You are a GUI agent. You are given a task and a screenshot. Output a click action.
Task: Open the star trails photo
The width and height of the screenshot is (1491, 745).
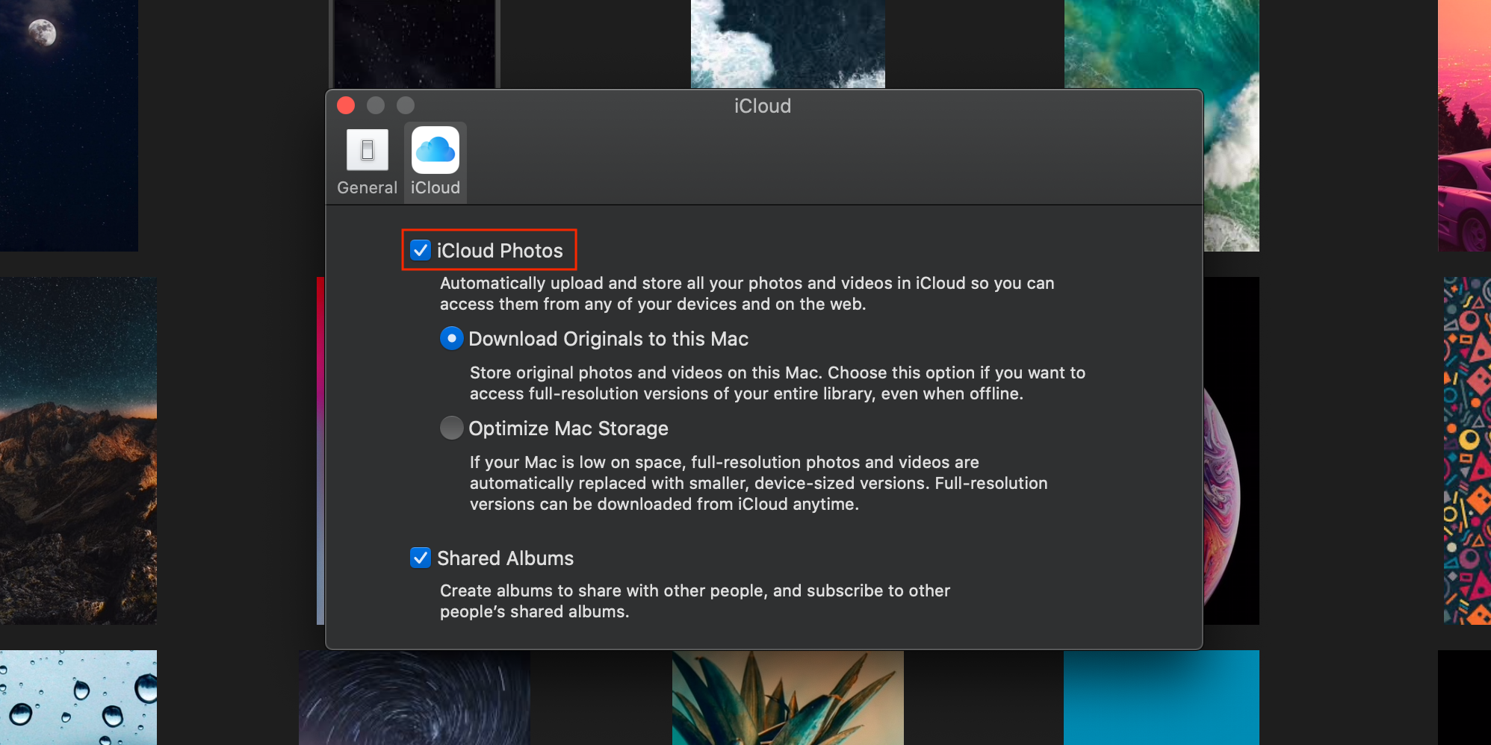(415, 697)
